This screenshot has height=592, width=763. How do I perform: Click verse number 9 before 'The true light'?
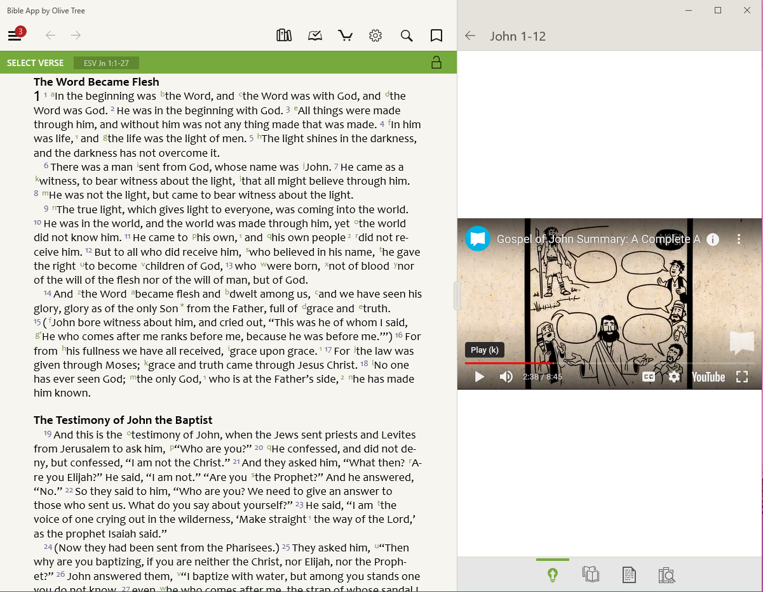[46, 208]
